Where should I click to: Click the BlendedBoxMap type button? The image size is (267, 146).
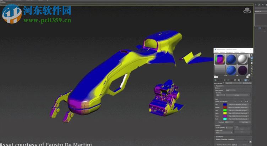click(x=247, y=83)
